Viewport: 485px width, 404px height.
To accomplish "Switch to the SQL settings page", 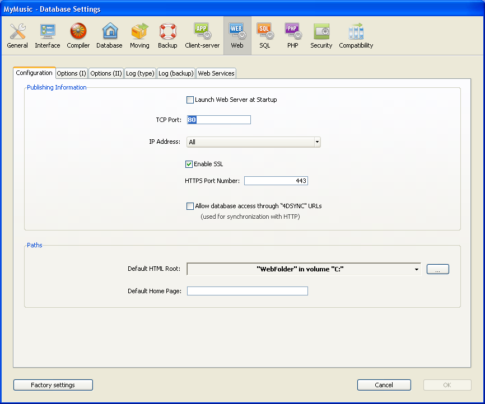I will (264, 36).
